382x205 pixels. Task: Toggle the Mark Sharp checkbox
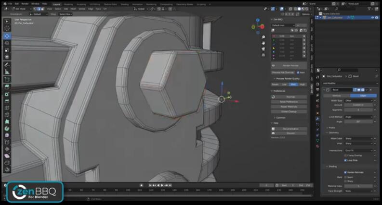[345, 181]
